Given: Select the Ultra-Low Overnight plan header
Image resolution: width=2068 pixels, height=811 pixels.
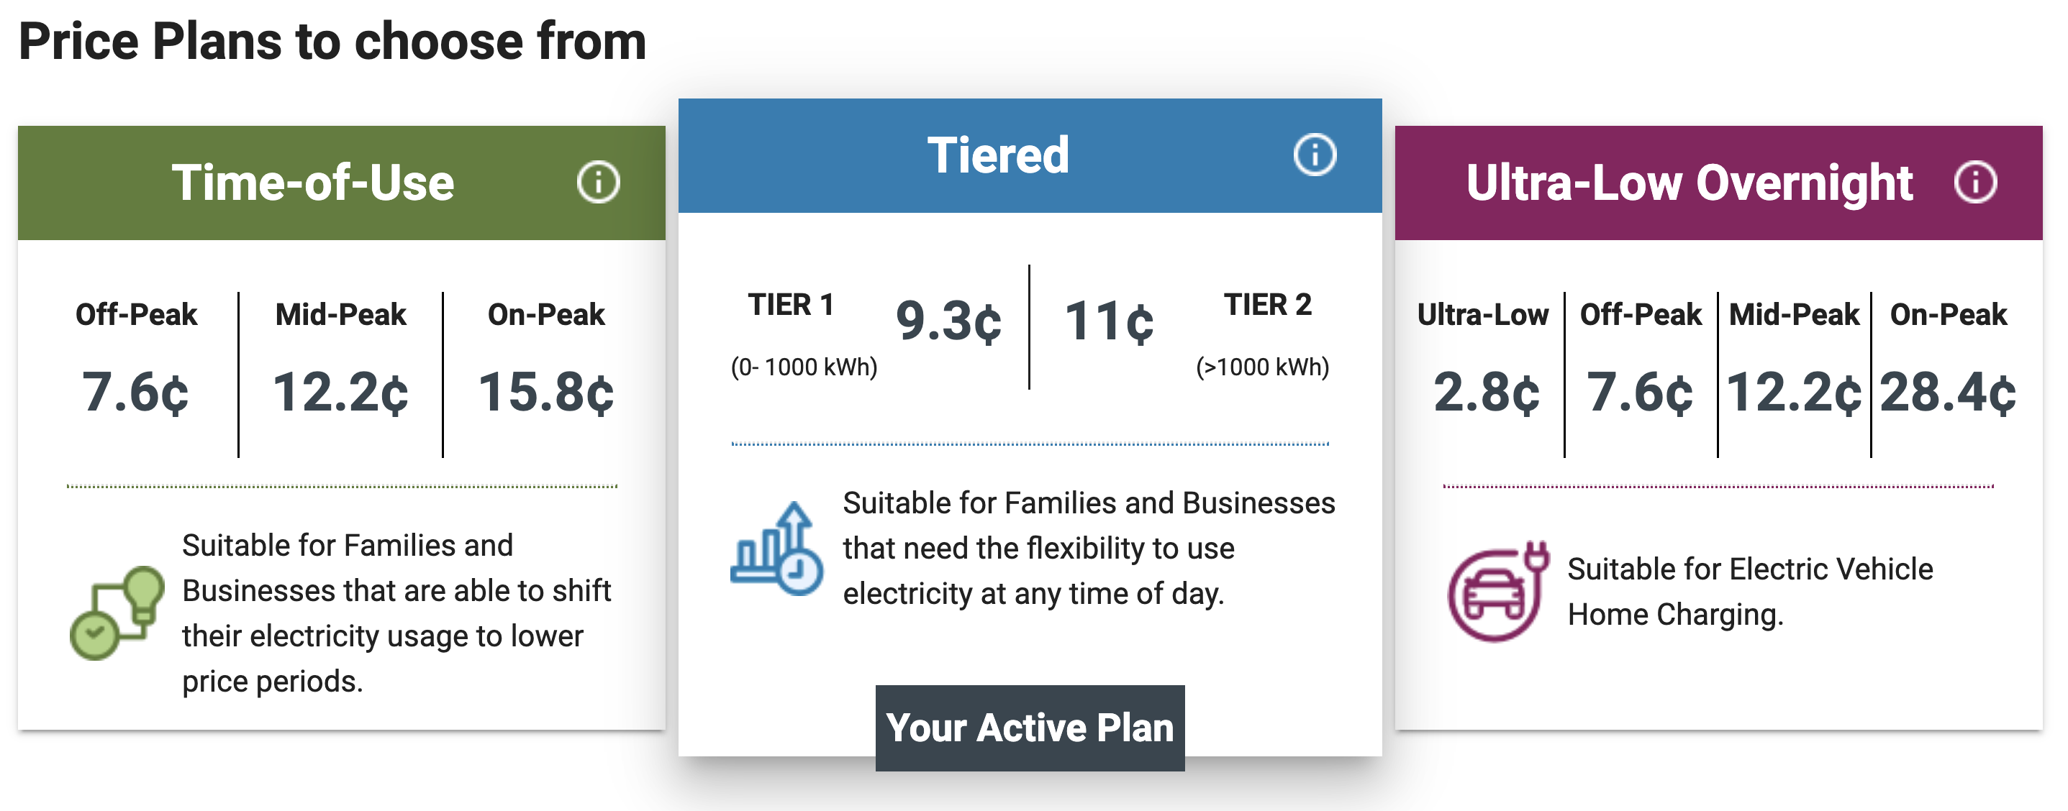Looking at the screenshot, I should point(1719,182).
